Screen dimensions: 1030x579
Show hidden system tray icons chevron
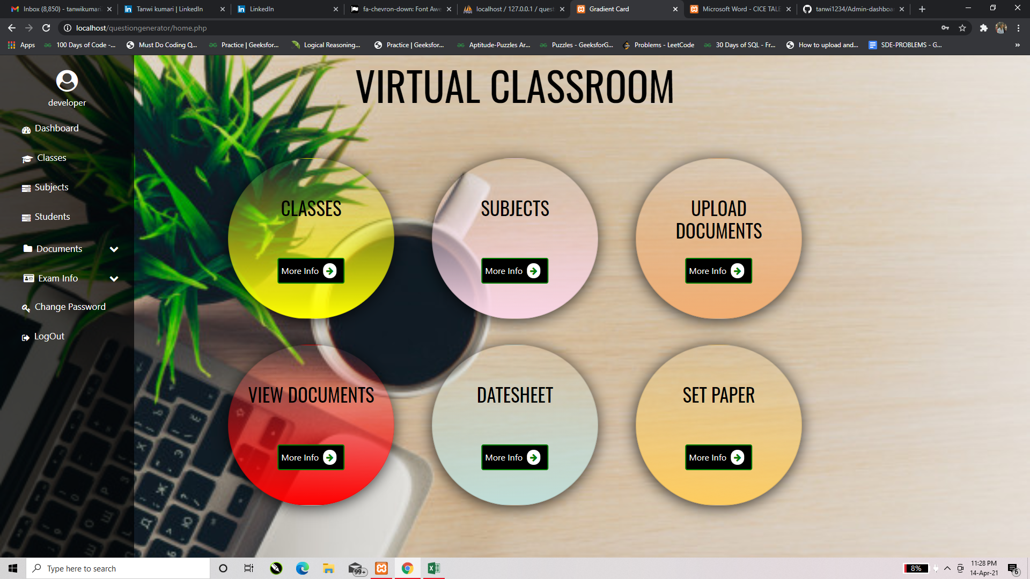(947, 568)
